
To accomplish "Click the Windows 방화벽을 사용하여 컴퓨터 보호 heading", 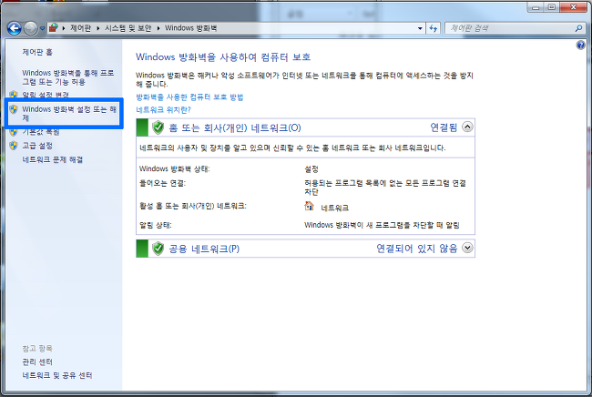I will coord(223,57).
